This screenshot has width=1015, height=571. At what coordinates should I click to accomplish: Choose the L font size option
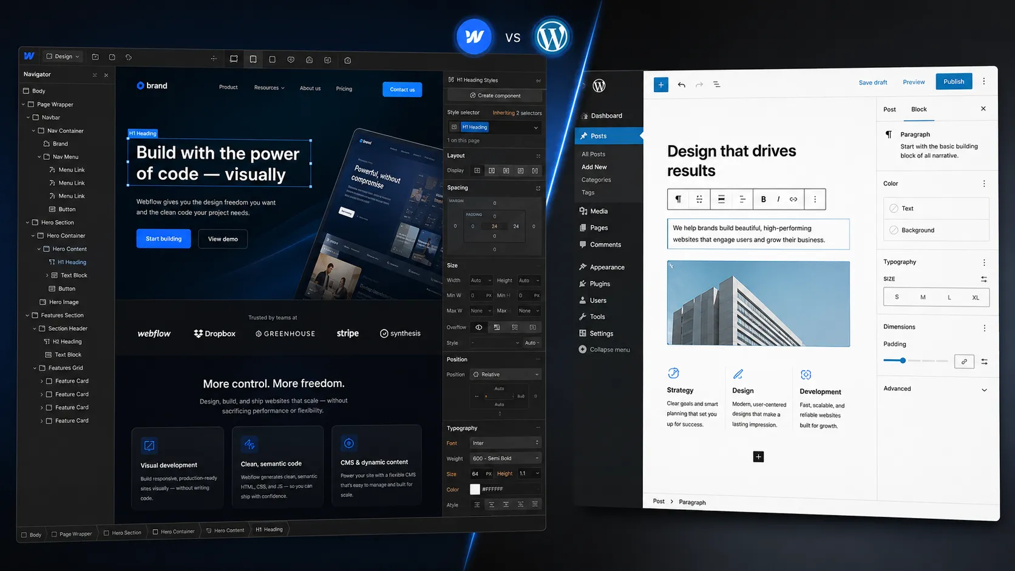coord(949,297)
